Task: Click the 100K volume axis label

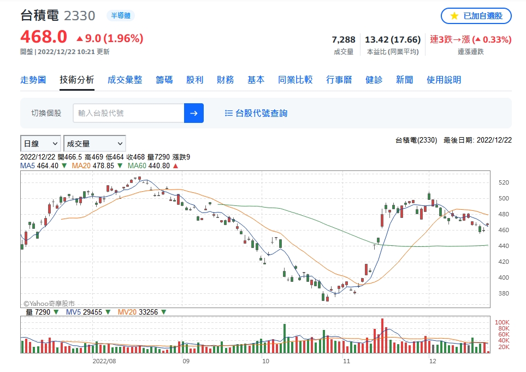Action: coord(502,322)
